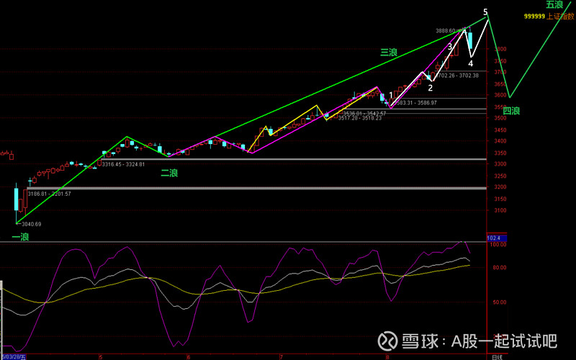This screenshot has width=576, height=360.
Task: Click the 100.00 indicator axis value
Action: pyautogui.click(x=499, y=245)
